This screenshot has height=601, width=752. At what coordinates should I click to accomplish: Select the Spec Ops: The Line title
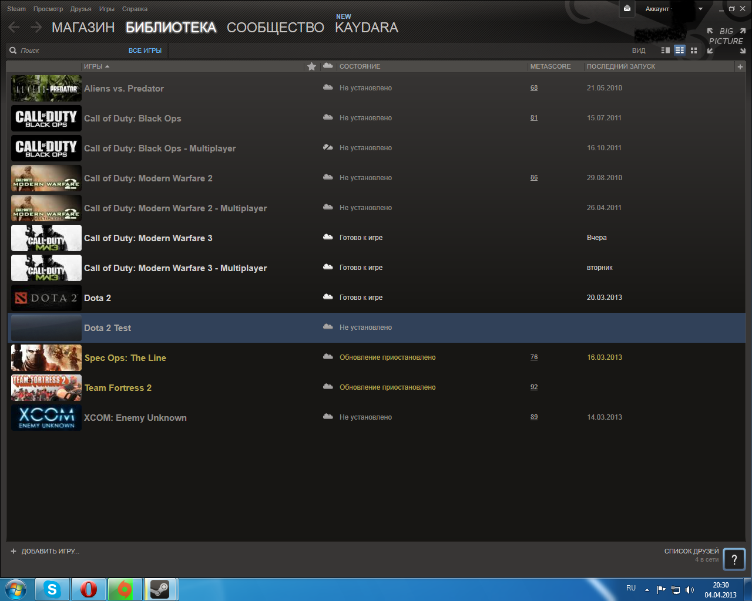[125, 358]
